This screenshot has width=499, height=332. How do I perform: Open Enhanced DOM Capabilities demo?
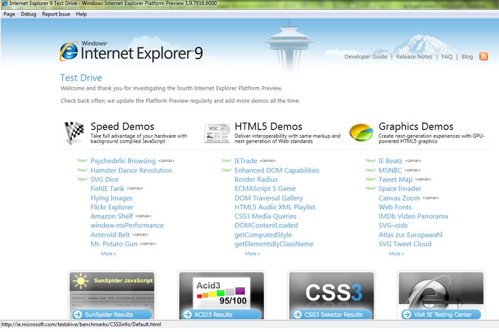[x=277, y=170]
